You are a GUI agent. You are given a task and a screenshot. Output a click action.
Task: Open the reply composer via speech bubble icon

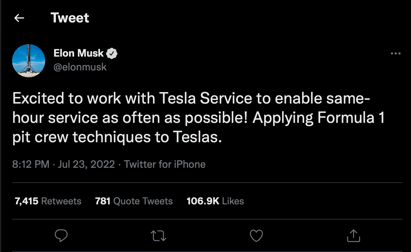pyautogui.click(x=61, y=236)
